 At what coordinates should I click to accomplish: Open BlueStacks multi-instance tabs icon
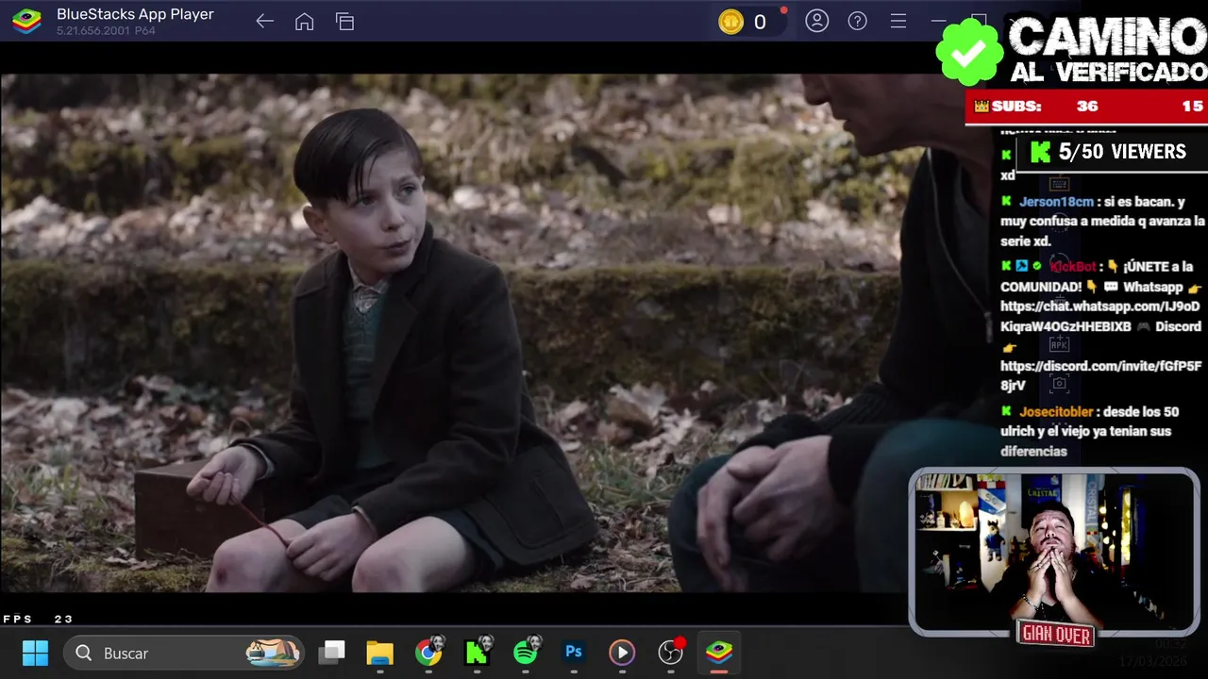click(344, 22)
